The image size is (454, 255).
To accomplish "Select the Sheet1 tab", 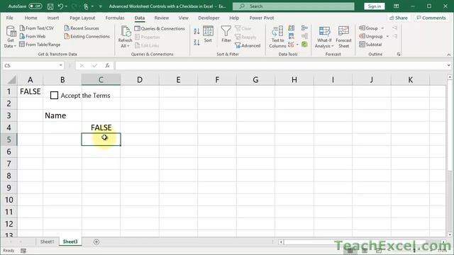I will (x=47, y=242).
